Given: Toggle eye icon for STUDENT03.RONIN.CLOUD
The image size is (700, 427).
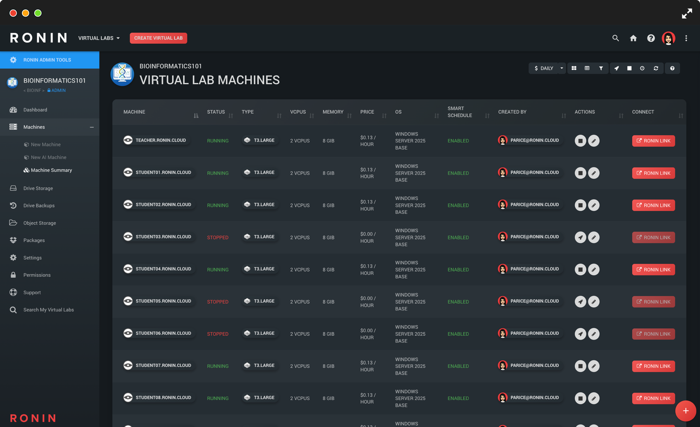Looking at the screenshot, I should (128, 237).
